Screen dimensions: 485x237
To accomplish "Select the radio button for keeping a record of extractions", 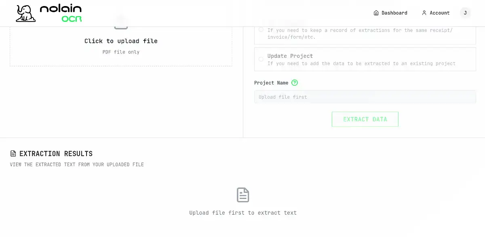I will (x=261, y=29).
